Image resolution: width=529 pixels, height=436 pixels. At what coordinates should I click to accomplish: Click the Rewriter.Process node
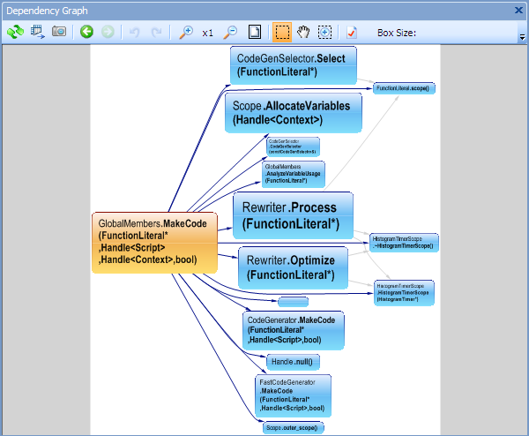293,215
